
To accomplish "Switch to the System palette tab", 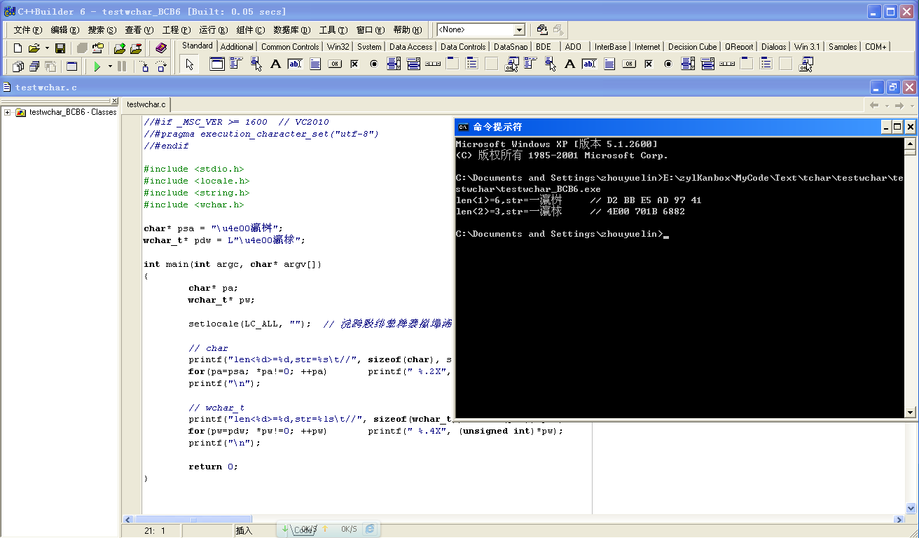I will pos(369,47).
